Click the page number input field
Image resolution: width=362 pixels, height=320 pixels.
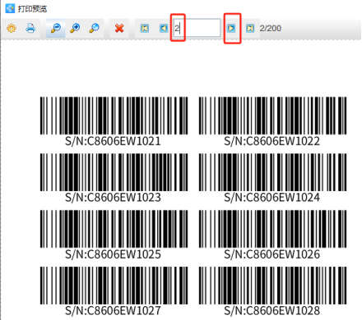click(x=197, y=28)
